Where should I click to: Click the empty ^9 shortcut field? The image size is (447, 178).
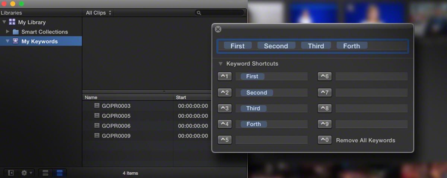[x=371, y=124]
